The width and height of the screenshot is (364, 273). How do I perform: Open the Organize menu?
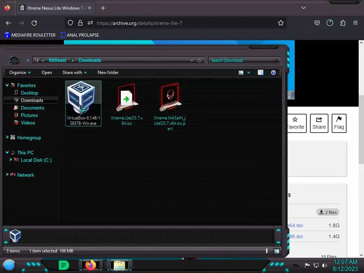pyautogui.click(x=20, y=73)
